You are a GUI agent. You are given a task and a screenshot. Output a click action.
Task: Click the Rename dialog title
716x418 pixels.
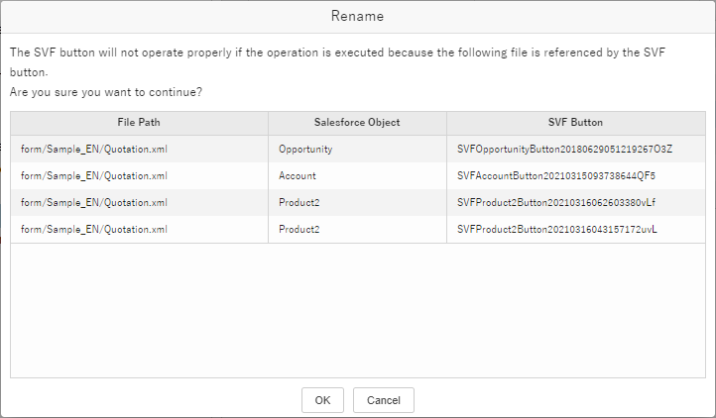click(x=357, y=16)
